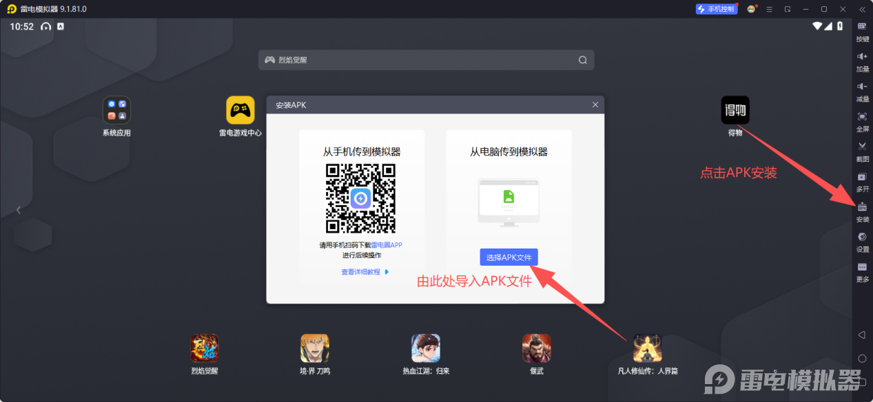
Task: Click the battery status icon
Action: [x=840, y=26]
